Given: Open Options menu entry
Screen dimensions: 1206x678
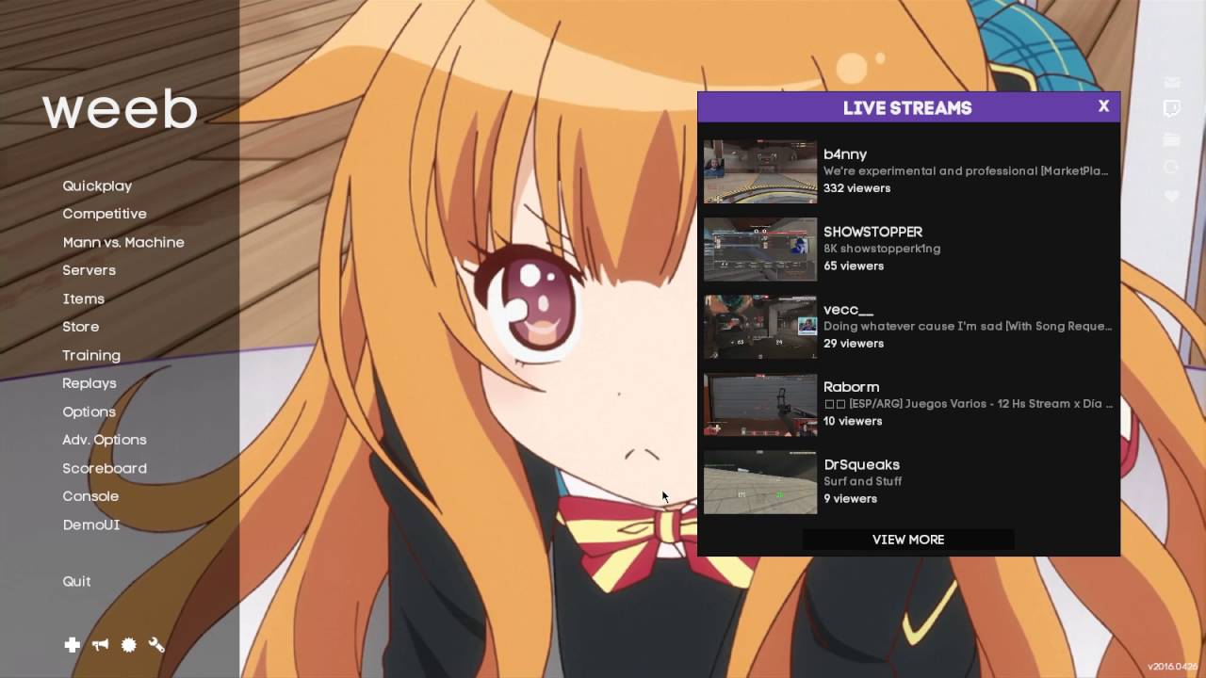Looking at the screenshot, I should coord(90,412).
